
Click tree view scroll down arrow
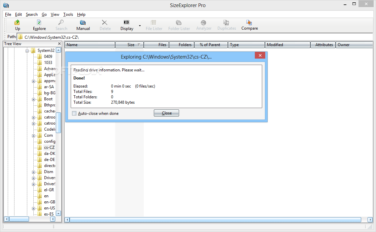point(58,213)
